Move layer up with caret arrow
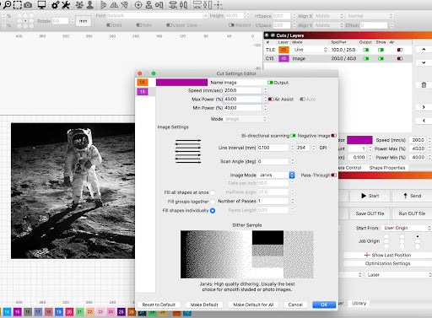432x318 pixels. 424,49
